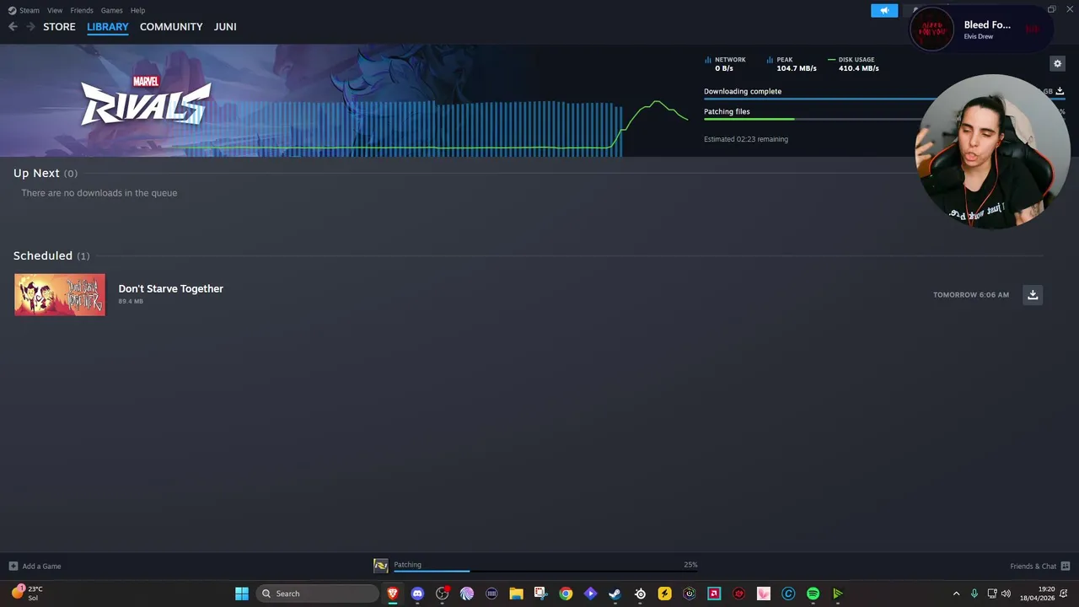This screenshot has width=1079, height=607.
Task: Open Google Chrome from taskbar
Action: pyautogui.click(x=566, y=594)
